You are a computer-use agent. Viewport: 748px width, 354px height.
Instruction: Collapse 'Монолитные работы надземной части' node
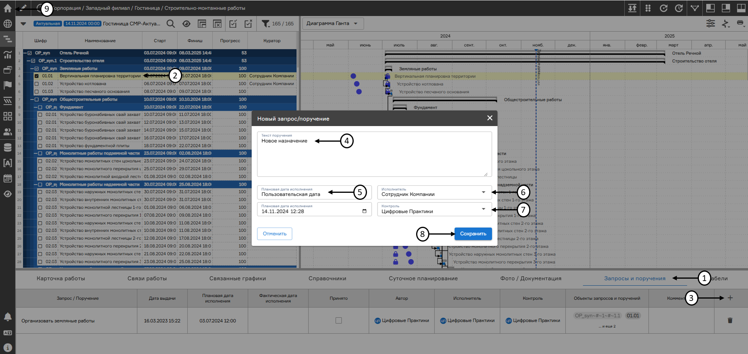tap(35, 184)
